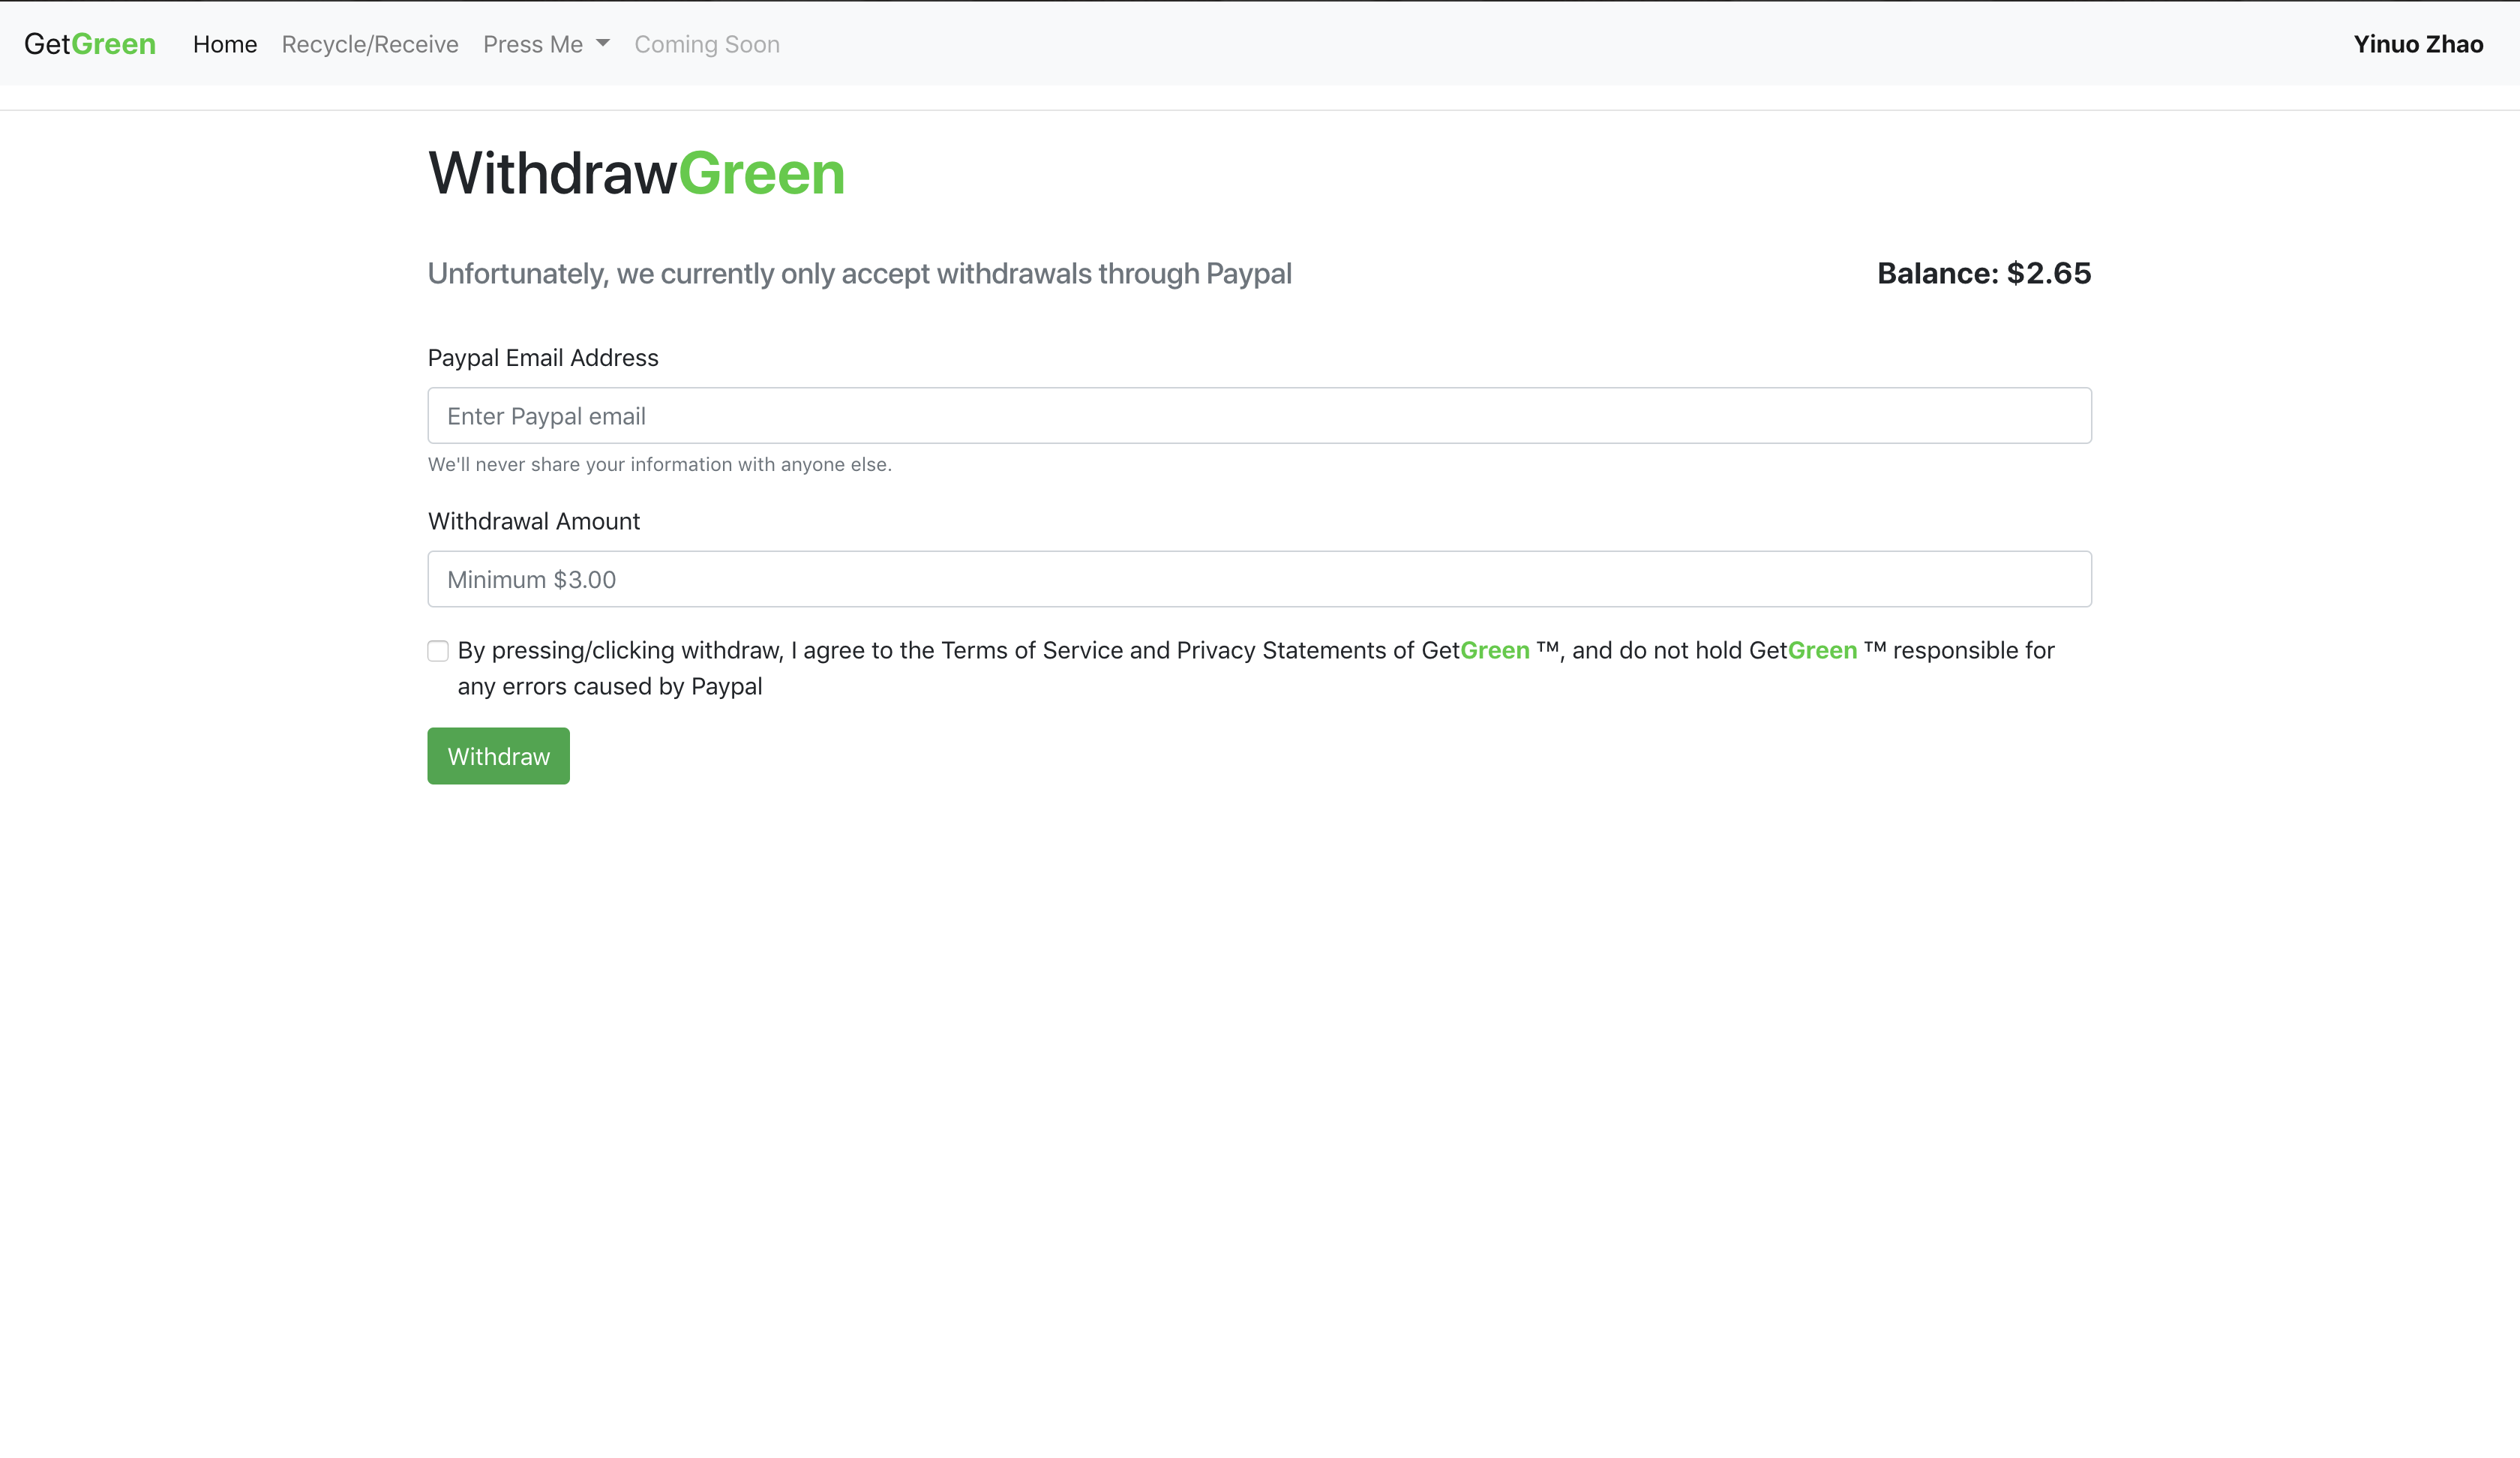Click the any errors caused by Paypal line

[x=609, y=687]
